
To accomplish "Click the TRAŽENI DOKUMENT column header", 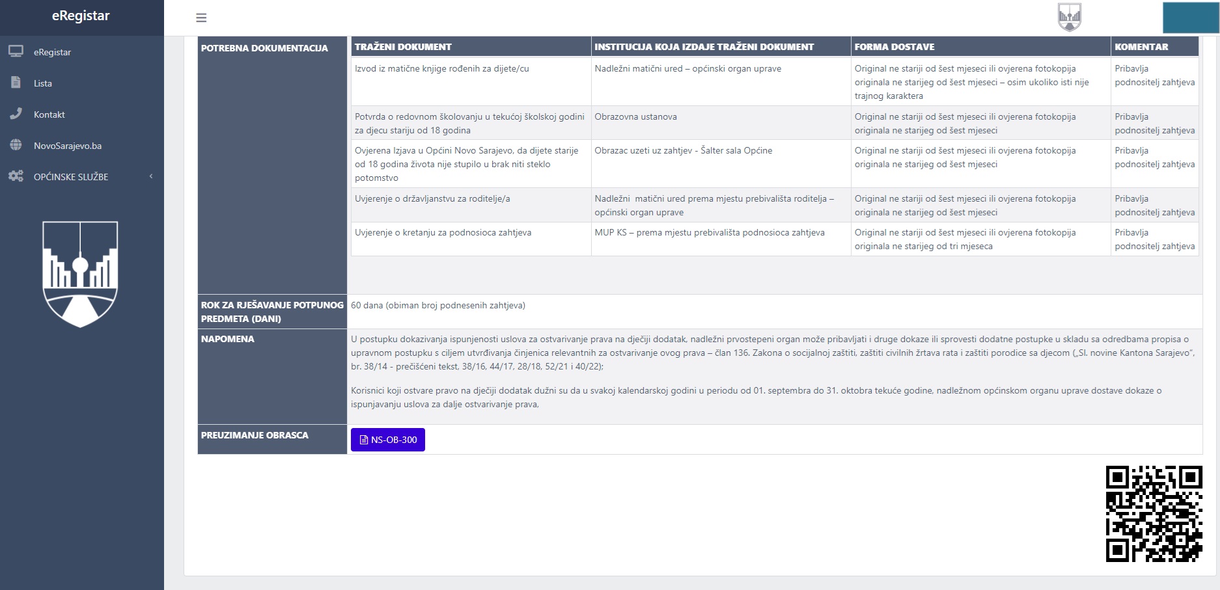I will (x=403, y=47).
